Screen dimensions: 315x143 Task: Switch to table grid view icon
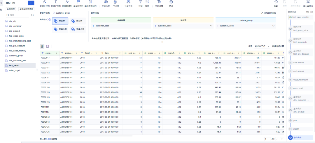[x=42, y=46]
